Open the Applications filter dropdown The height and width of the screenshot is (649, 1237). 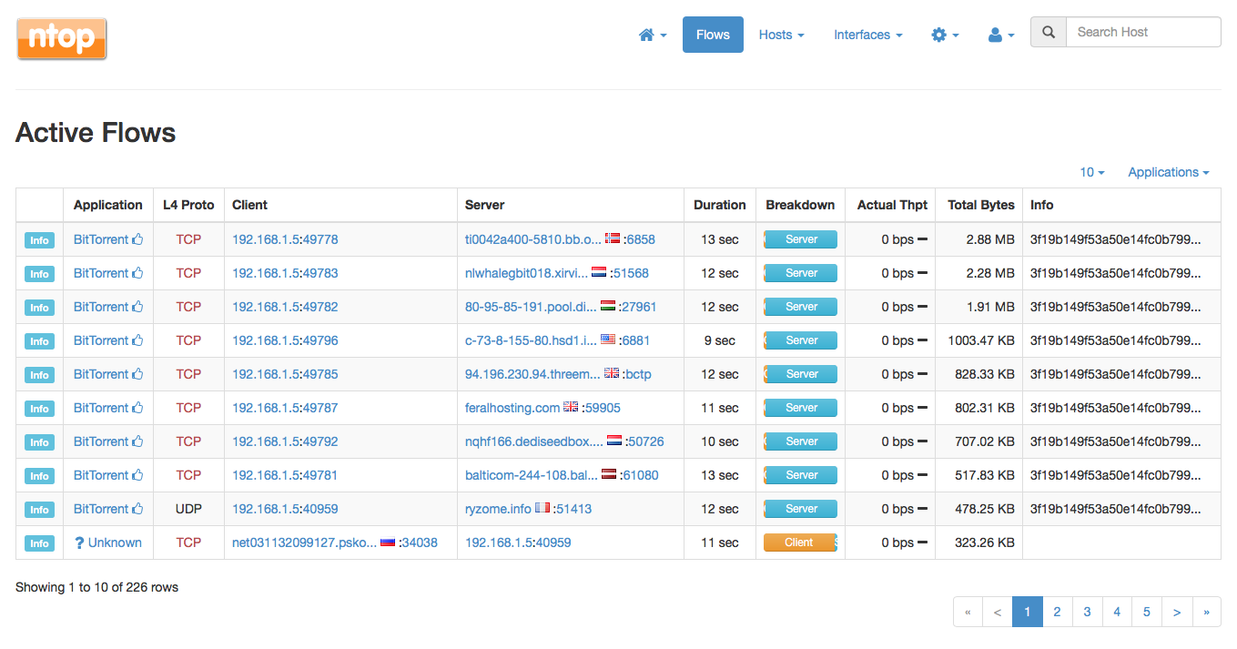(1169, 172)
